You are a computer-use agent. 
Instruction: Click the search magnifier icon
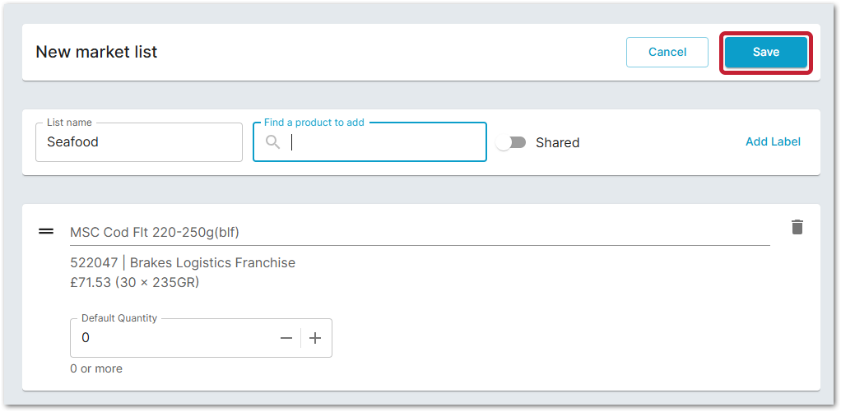272,142
